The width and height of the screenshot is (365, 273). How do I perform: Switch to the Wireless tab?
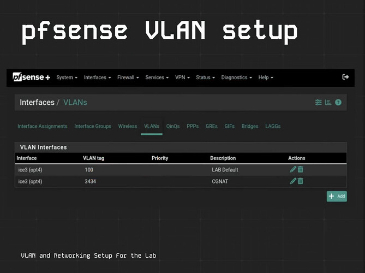128,126
